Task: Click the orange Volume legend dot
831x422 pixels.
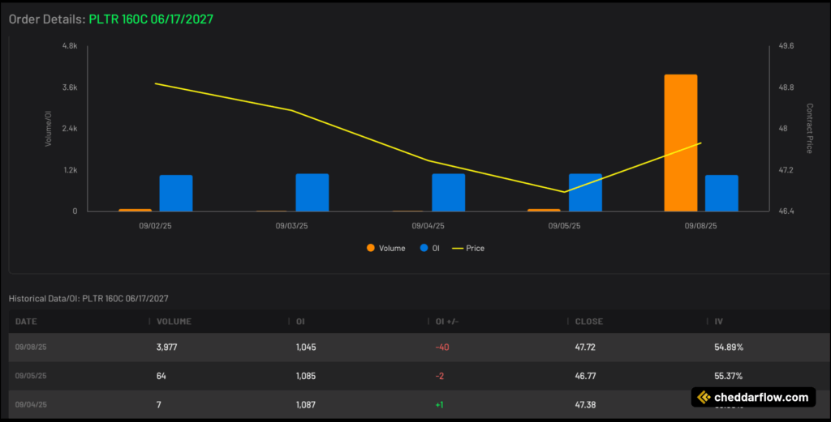Action: (370, 248)
